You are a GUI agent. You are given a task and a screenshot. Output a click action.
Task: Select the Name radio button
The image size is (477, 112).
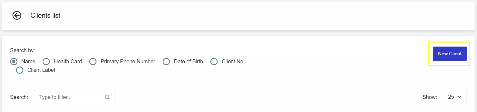tap(14, 61)
